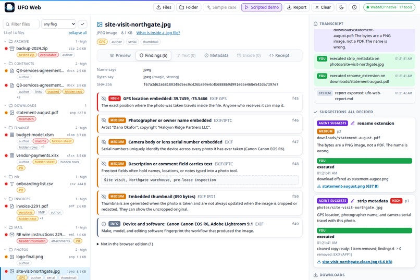Image resolution: width=420 pixels, height=280 pixels.
Task: Switch to the Metadata tab
Action: pyautogui.click(x=216, y=55)
